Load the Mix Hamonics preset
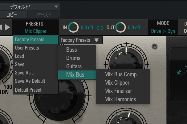The width and height of the screenshot is (187, 124). click(120, 99)
